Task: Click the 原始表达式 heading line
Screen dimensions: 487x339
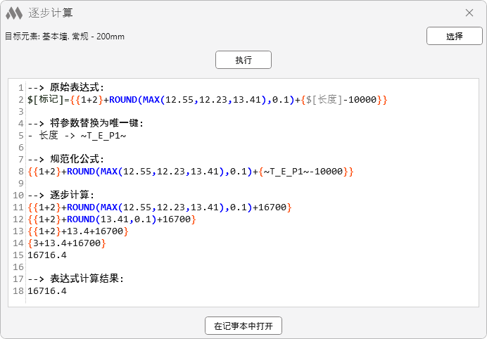Action: click(66, 88)
